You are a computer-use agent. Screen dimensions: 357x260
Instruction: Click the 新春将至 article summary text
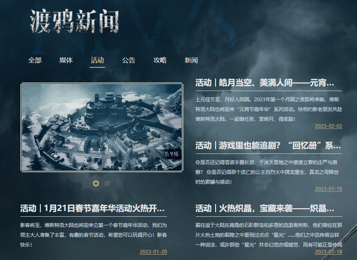click(x=94, y=235)
